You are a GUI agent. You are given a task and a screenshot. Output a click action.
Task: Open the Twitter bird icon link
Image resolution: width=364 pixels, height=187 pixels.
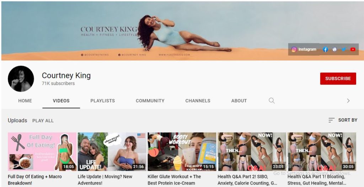click(344, 49)
